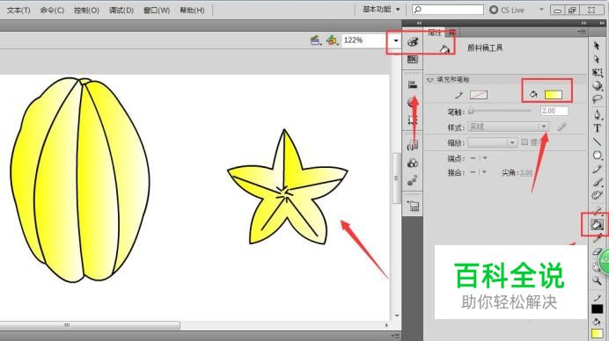This screenshot has height=341, width=609.
Task: Select the Paint Bucket tool
Action: (597, 224)
